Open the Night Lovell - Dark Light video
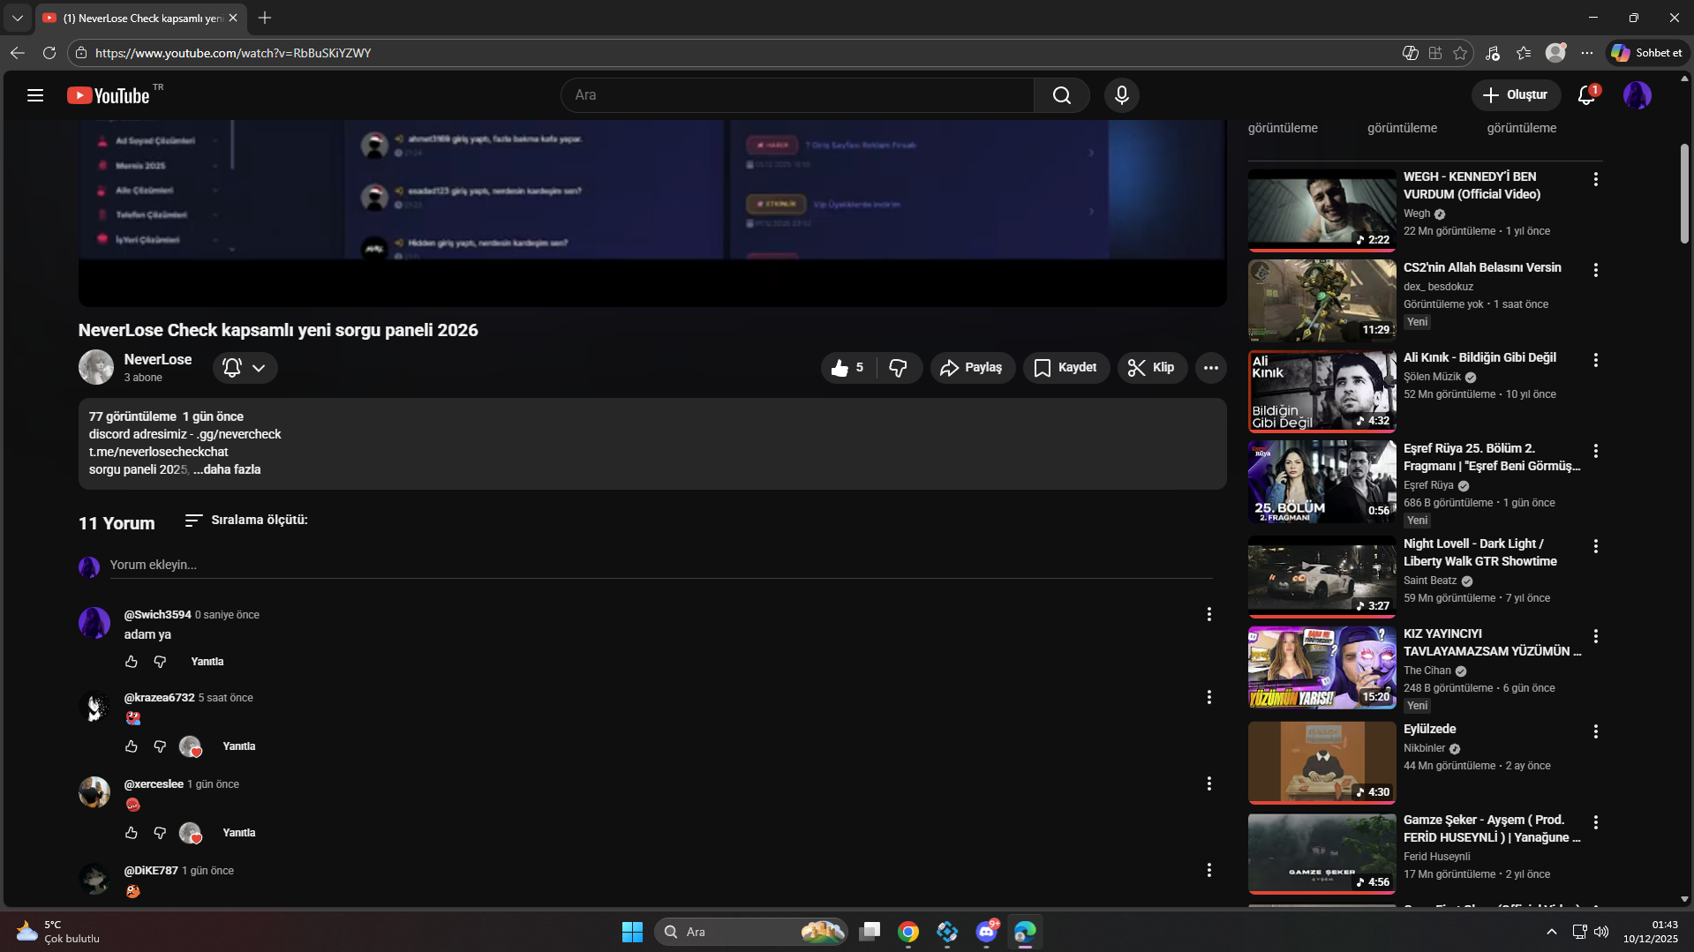This screenshot has height=952, width=1694. pyautogui.click(x=1480, y=553)
